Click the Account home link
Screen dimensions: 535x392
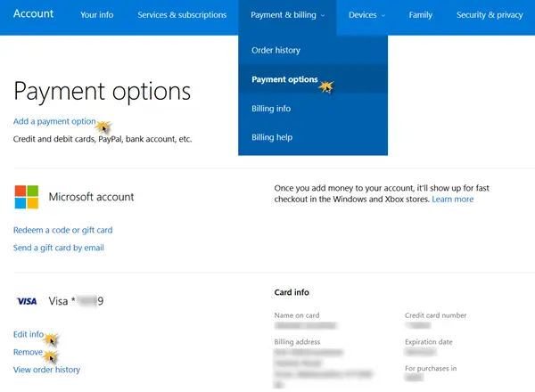34,14
